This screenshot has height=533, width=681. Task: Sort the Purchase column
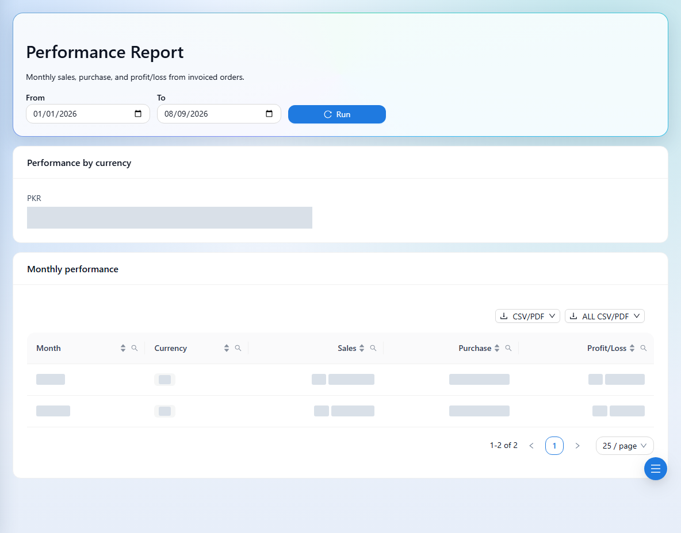(x=497, y=348)
